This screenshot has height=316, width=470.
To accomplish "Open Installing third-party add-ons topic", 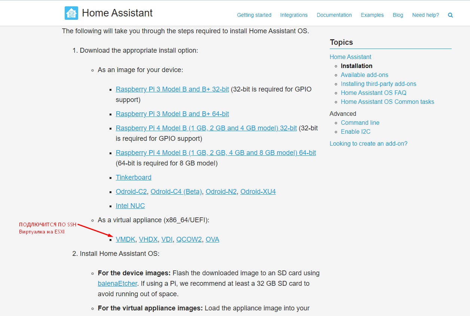I will coord(378,84).
